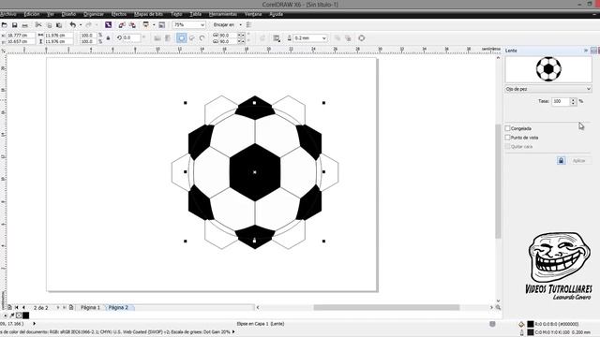Screen dimensions: 600x337
Task: Toggle the lock ratio padlock icon
Action: pyautogui.click(x=109, y=37)
